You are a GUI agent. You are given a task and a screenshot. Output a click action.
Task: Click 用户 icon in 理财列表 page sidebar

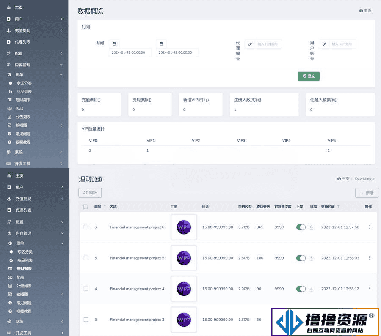pyautogui.click(x=9, y=187)
